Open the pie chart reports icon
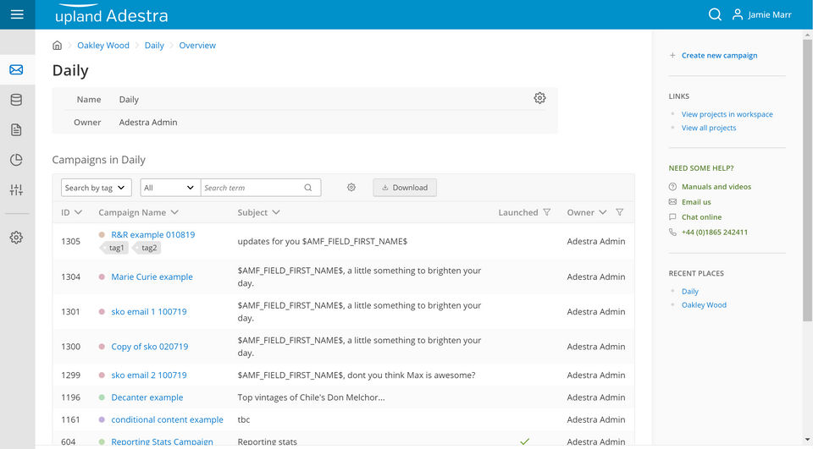813x449 pixels. (x=16, y=160)
